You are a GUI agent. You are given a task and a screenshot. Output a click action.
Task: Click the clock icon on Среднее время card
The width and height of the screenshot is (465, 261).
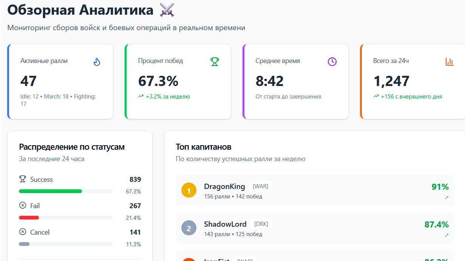pyautogui.click(x=332, y=62)
